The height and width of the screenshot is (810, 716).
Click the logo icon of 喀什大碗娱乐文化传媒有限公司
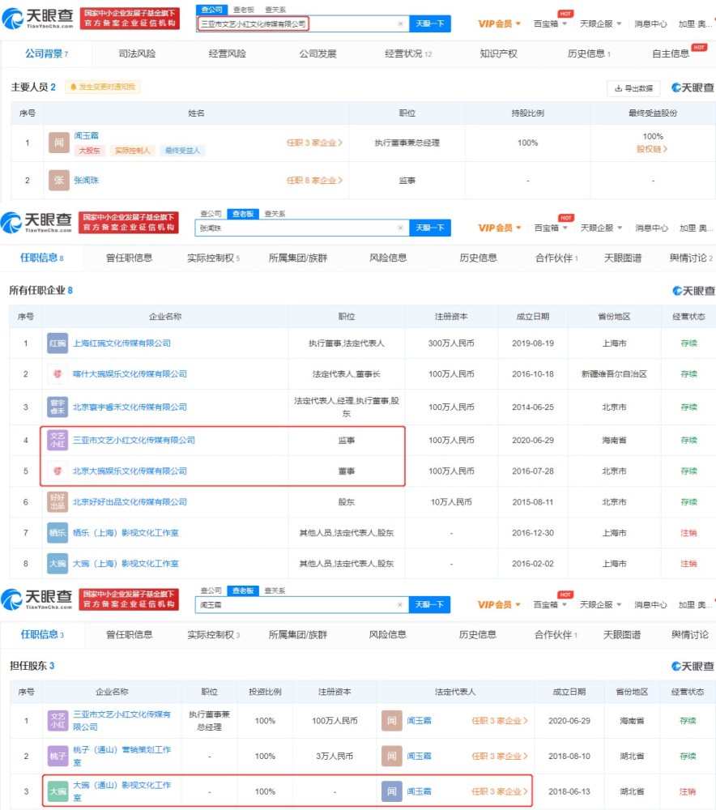point(58,373)
